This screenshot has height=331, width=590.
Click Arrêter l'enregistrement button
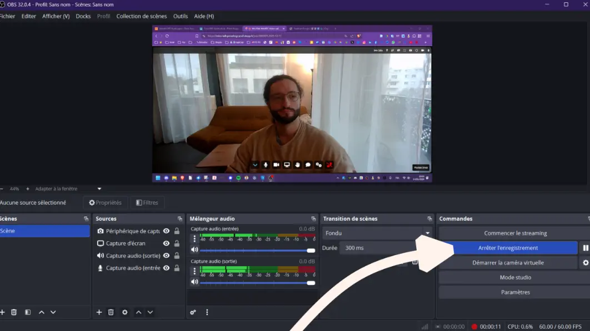pos(508,248)
